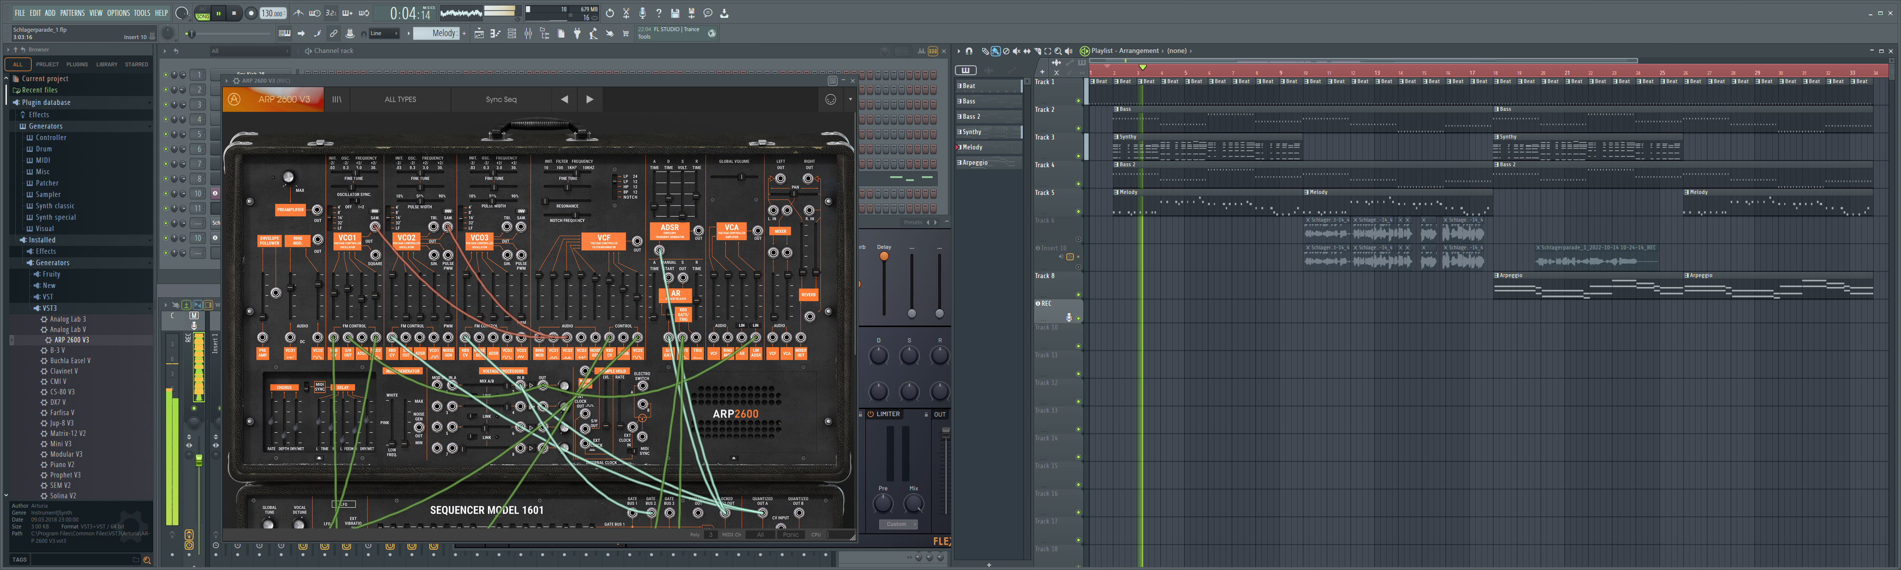Viewport: 1901px width, 570px height.
Task: Go to next ARP 2600 preset
Action: [590, 99]
